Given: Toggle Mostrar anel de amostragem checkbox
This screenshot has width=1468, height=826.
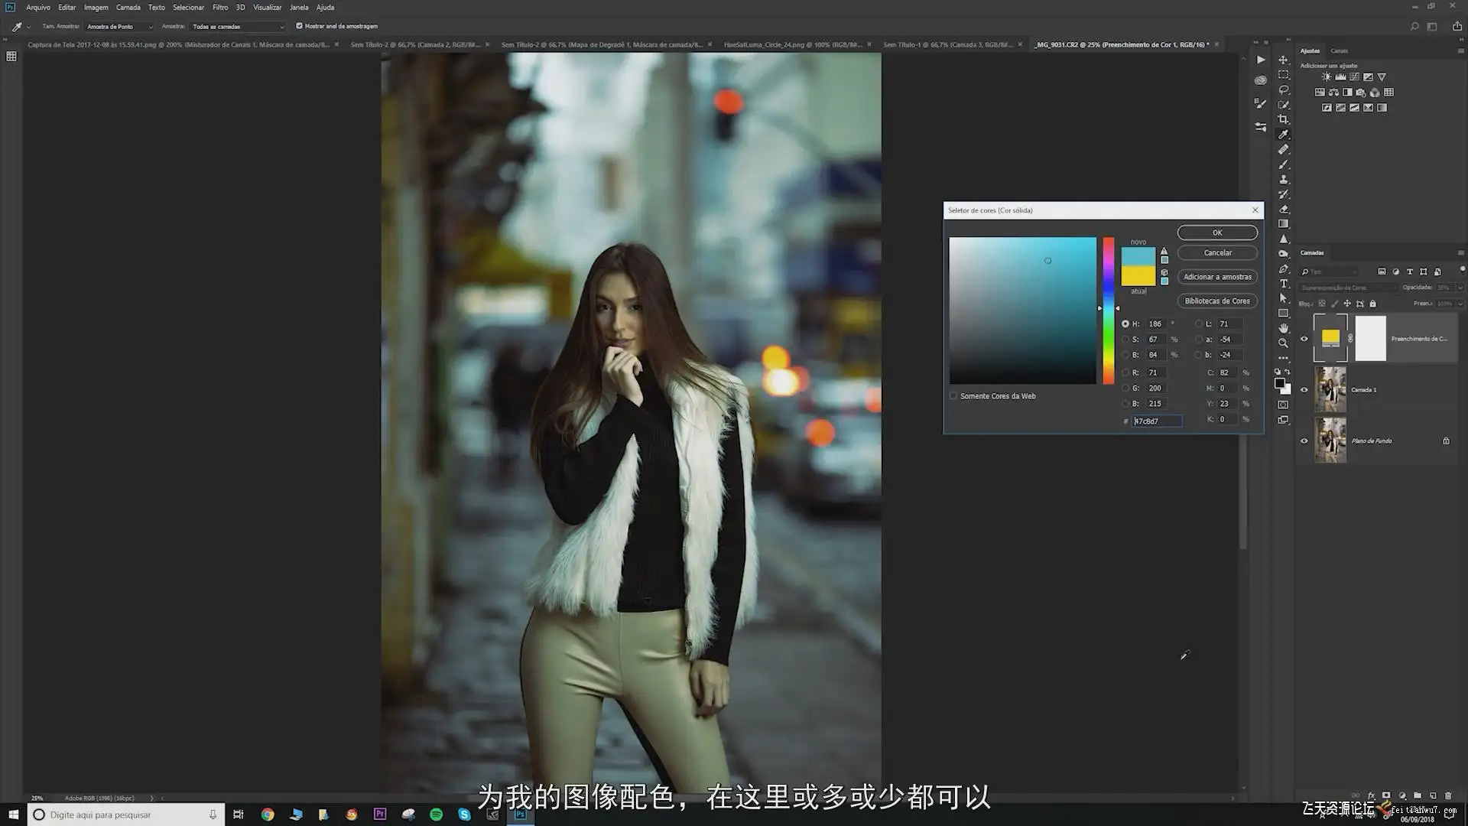Looking at the screenshot, I should [x=300, y=26].
